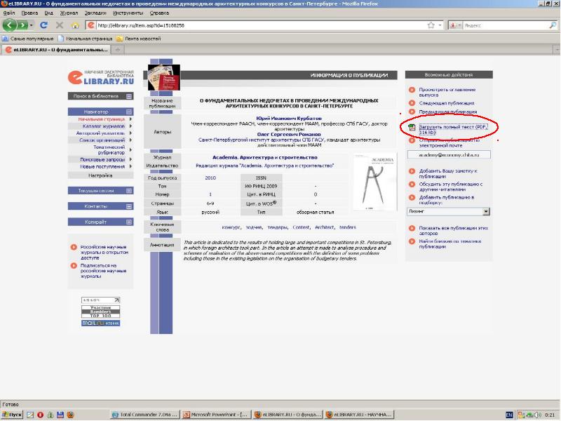
Task: Open the back/forward history dropdown arrow
Action: click(x=32, y=25)
